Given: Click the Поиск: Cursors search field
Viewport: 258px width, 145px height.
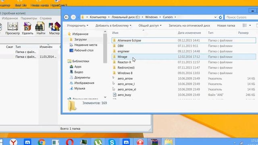Looking at the screenshot, I should pos(241,17).
